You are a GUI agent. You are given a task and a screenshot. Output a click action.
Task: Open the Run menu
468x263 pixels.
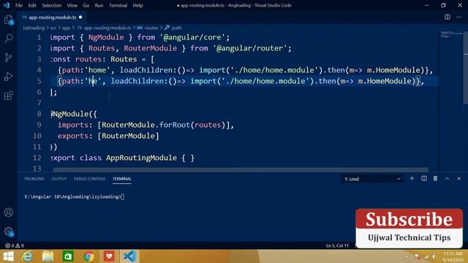point(99,5)
